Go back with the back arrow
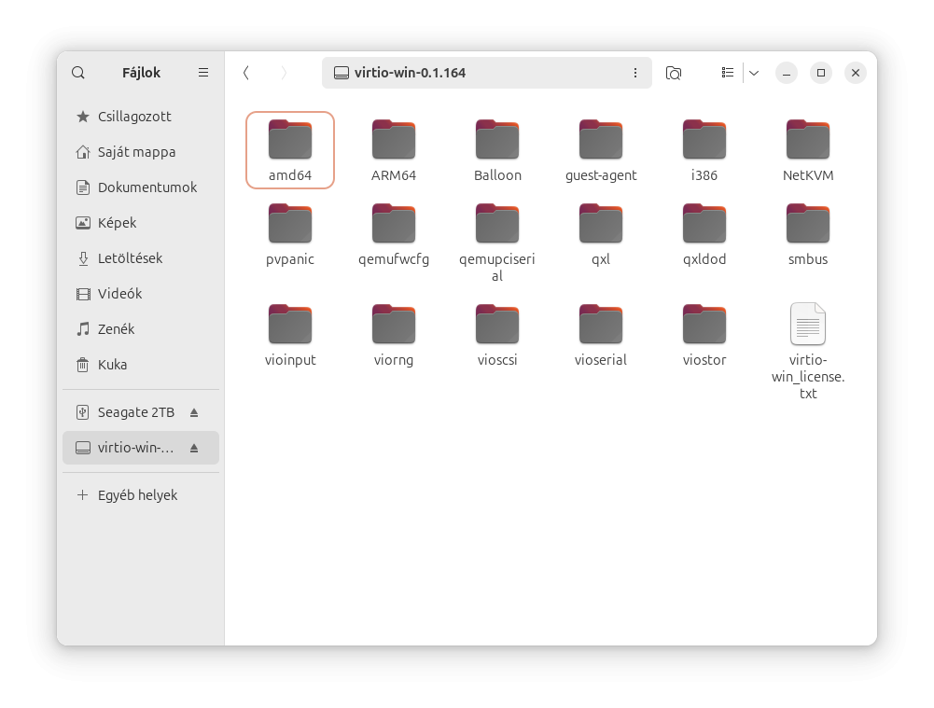Viewport: 934px width, 708px height. pyautogui.click(x=245, y=73)
